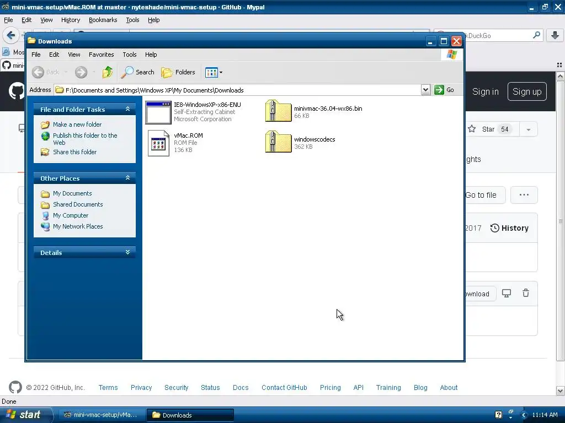
Task: Click the Go to file button
Action: click(485, 195)
